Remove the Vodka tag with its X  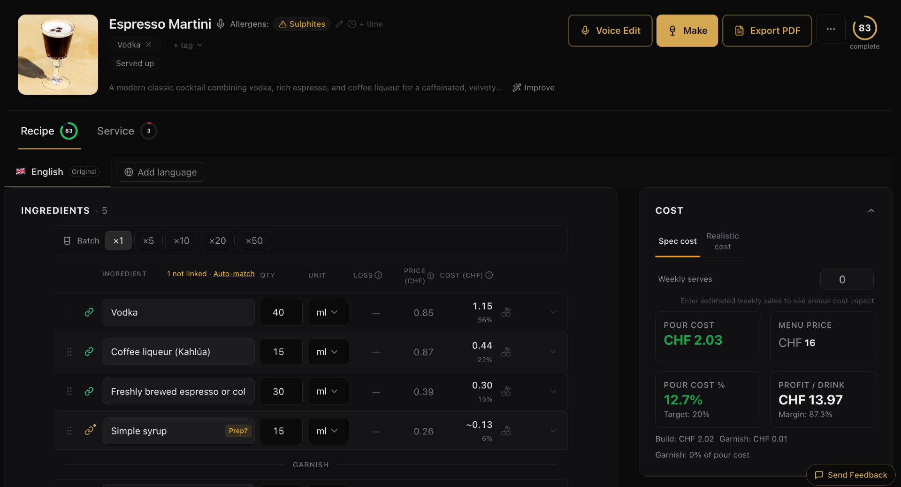click(x=148, y=45)
